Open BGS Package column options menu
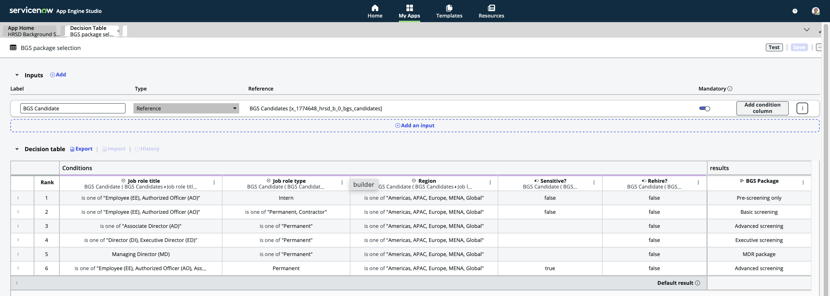Viewport: 830px width, 296px height. [x=803, y=182]
